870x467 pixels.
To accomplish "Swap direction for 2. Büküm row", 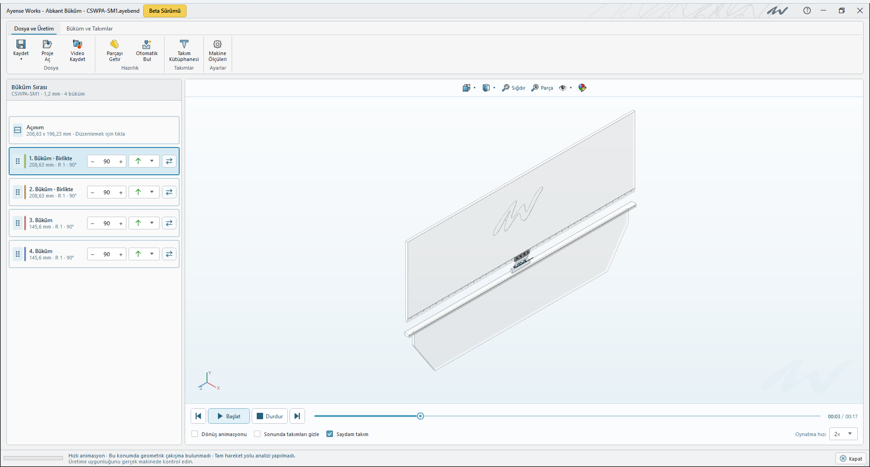I will pos(169,192).
